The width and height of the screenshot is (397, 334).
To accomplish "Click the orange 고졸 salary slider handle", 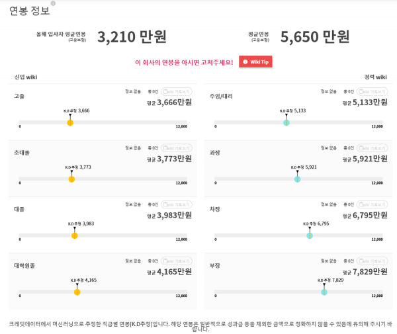I will [70, 123].
